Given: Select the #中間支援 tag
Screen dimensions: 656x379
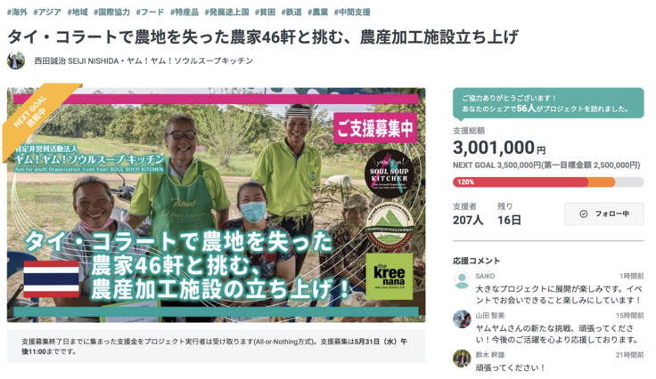Looking at the screenshot, I should [x=352, y=12].
